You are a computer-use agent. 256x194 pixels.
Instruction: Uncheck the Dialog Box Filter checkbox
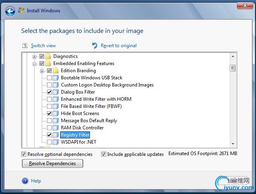(49, 92)
